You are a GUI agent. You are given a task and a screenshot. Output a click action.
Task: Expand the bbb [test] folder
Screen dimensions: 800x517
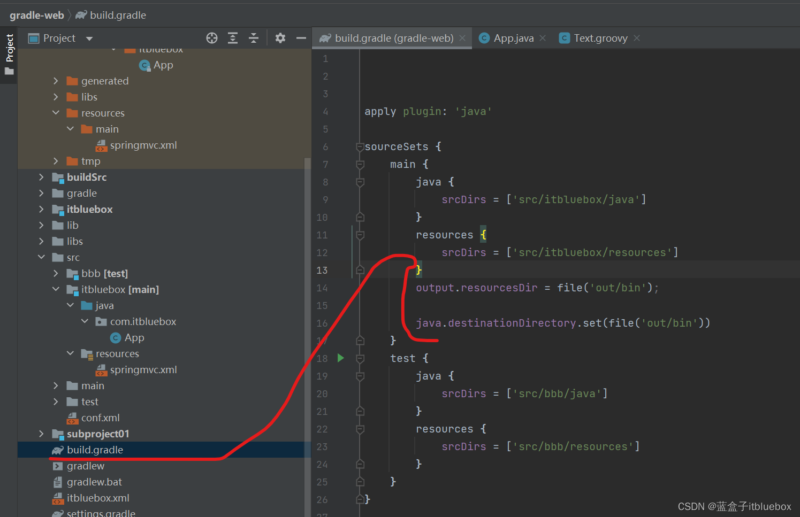(56, 273)
